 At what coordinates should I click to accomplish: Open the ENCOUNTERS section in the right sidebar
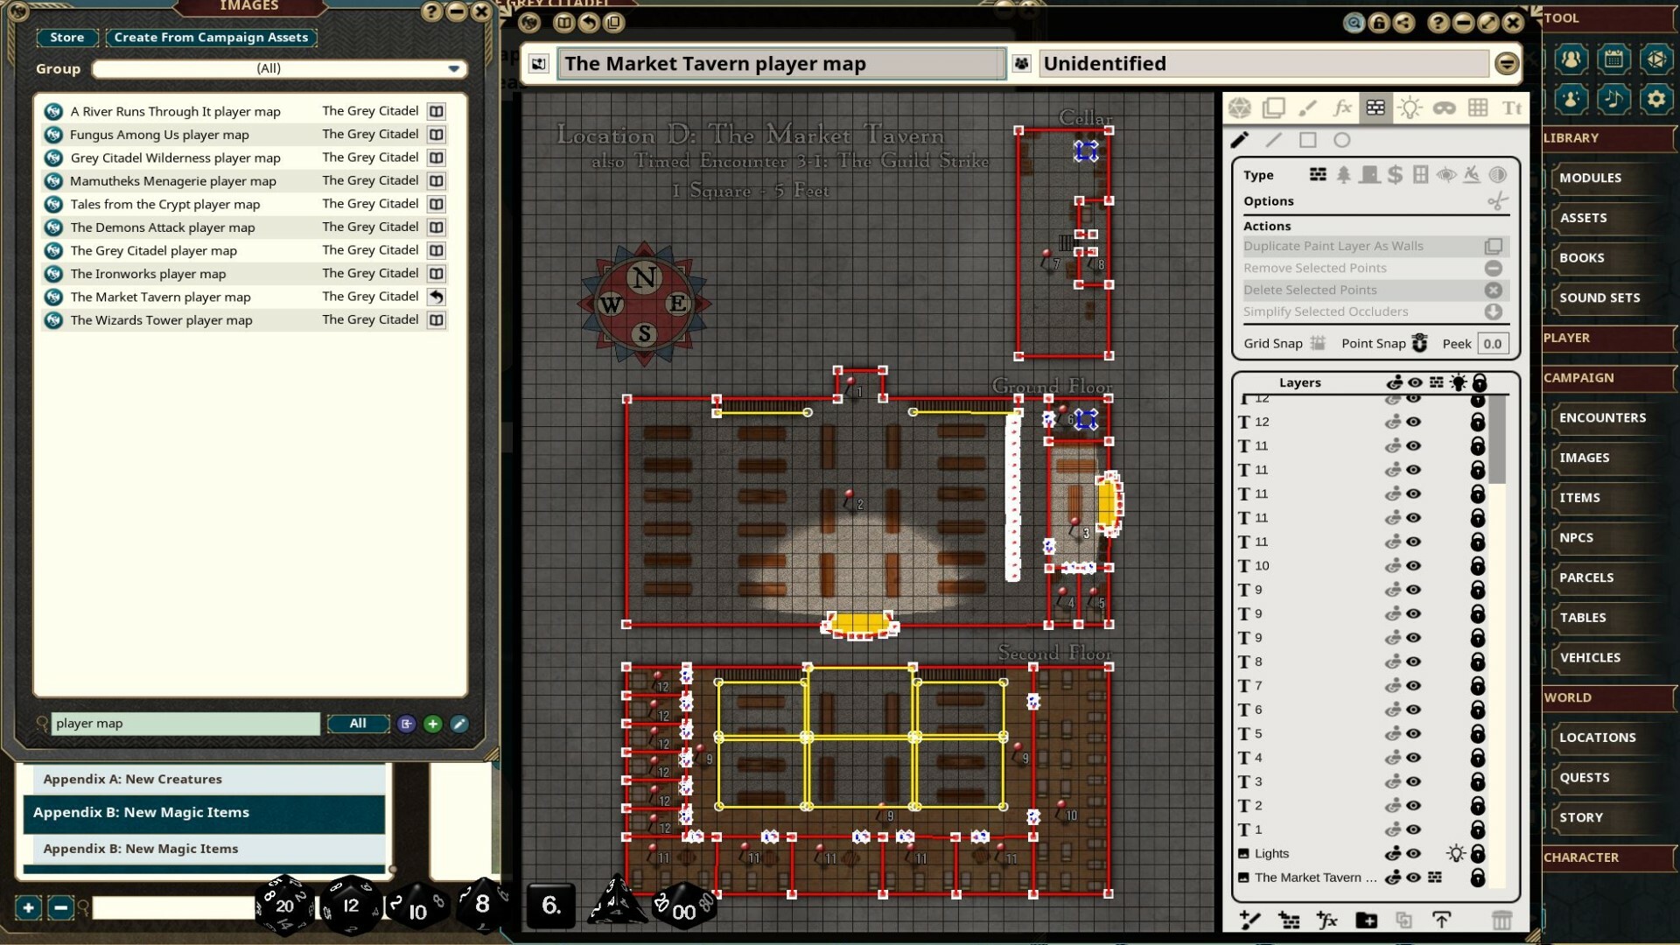click(1604, 417)
